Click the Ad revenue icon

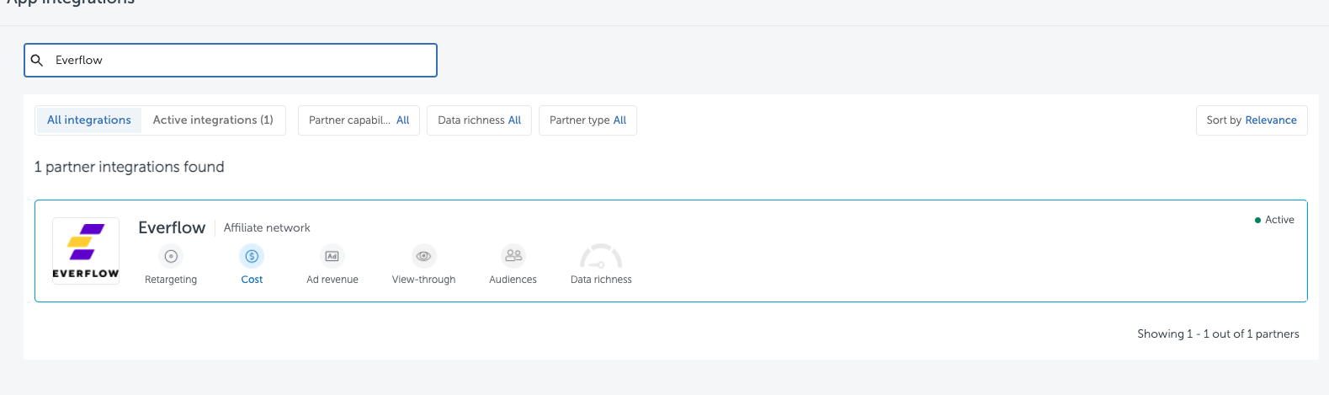pyautogui.click(x=332, y=256)
